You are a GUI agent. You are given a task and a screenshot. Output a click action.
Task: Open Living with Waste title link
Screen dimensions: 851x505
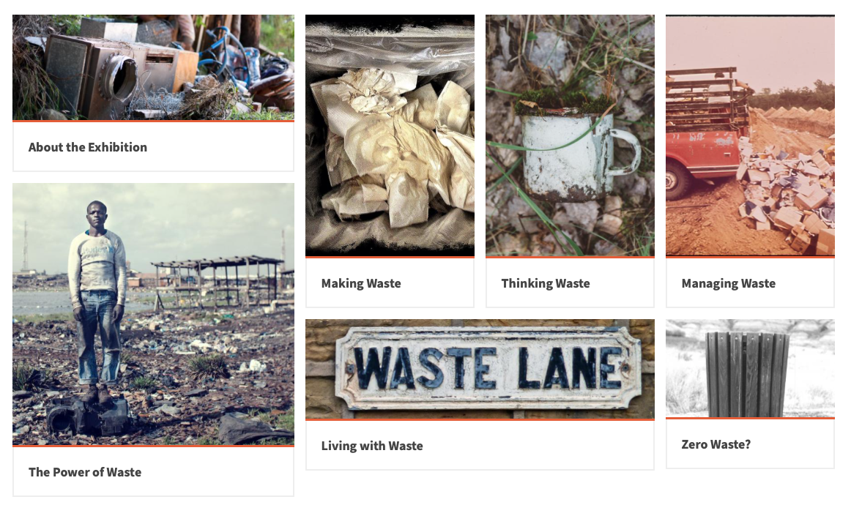pyautogui.click(x=372, y=445)
